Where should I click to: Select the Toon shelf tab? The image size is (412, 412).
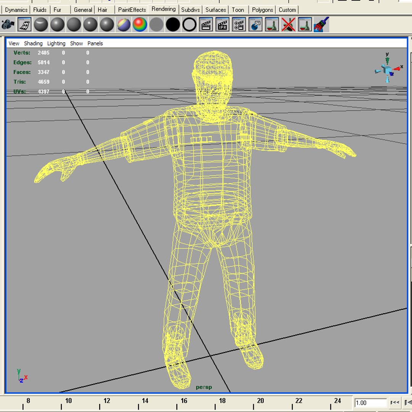(238, 10)
